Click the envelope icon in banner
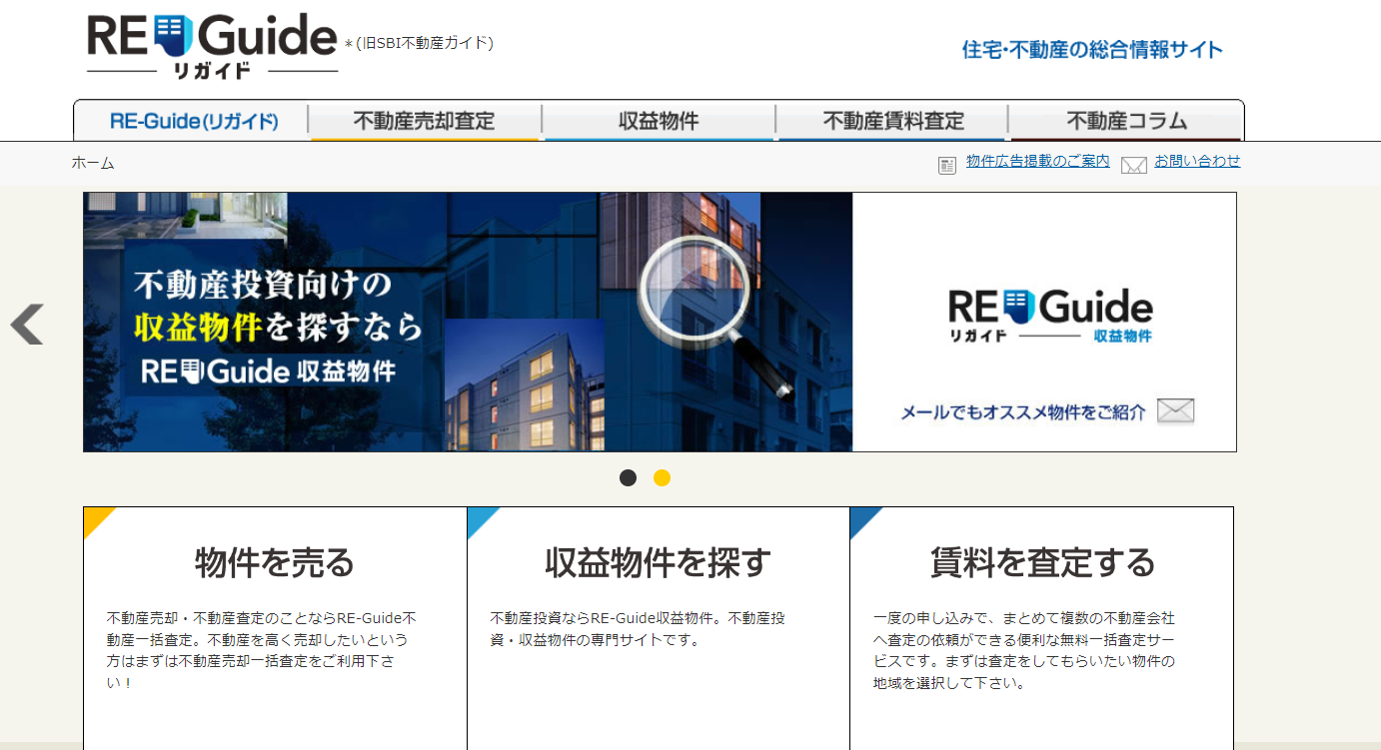The width and height of the screenshot is (1381, 750). point(1176,410)
